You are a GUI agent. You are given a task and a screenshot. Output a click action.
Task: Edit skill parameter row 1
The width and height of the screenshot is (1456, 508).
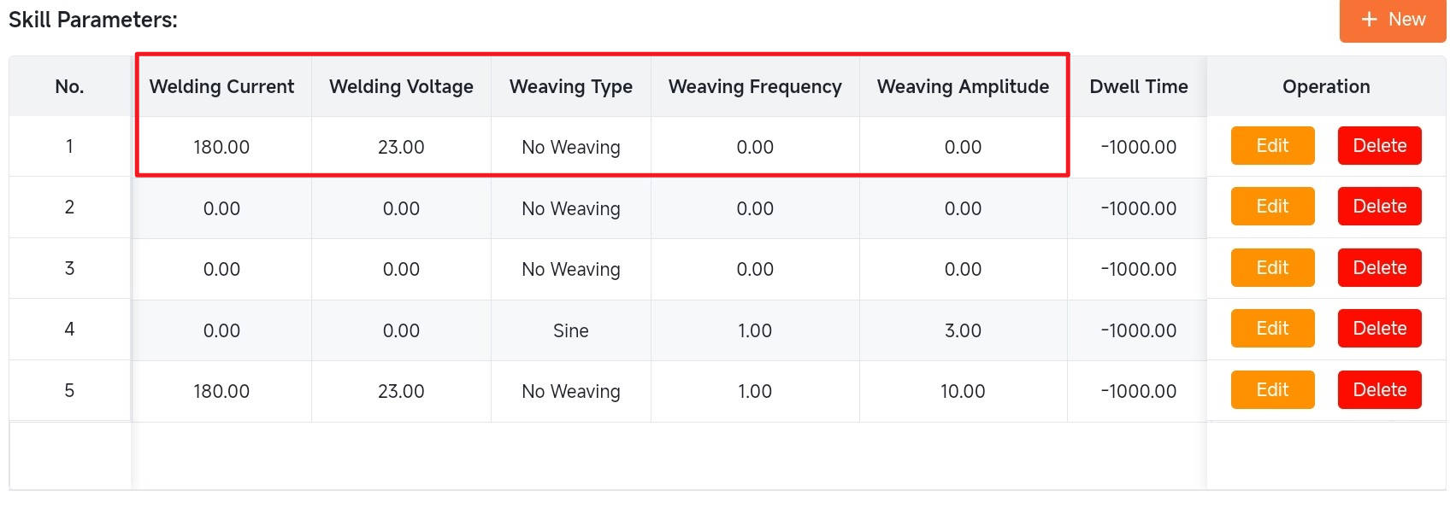pos(1272,146)
